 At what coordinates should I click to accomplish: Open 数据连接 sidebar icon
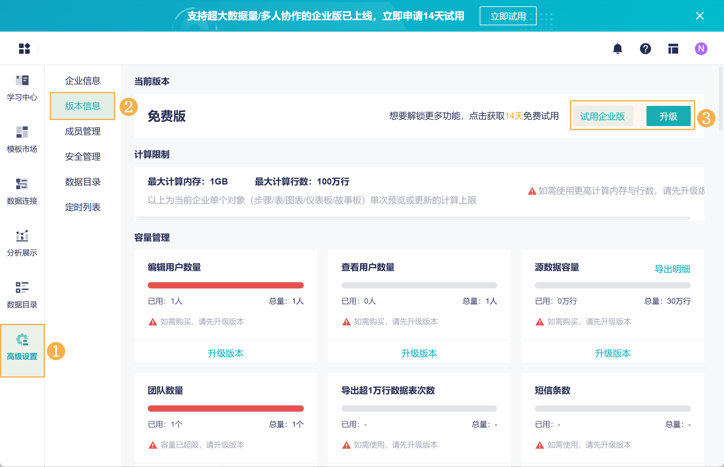click(22, 191)
